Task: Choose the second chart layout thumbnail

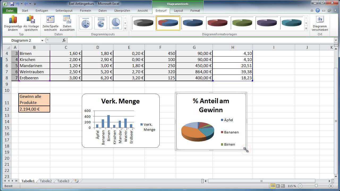Action: 100,23
